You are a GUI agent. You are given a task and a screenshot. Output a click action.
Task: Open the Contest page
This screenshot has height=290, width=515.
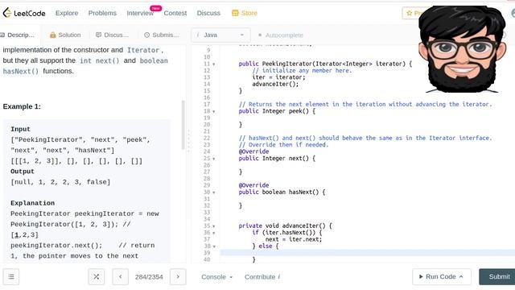(x=175, y=13)
